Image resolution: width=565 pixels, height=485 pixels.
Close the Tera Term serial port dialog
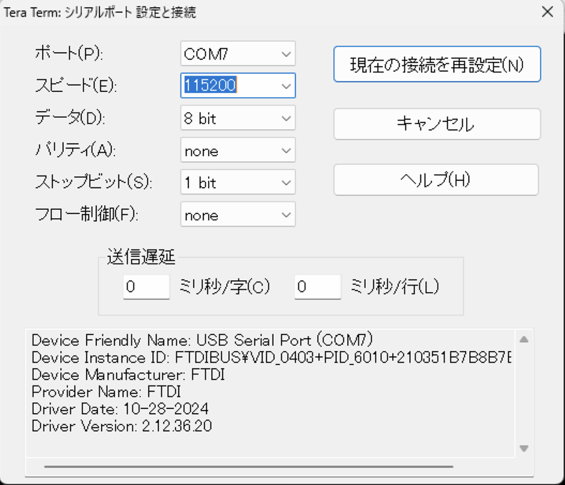[547, 12]
